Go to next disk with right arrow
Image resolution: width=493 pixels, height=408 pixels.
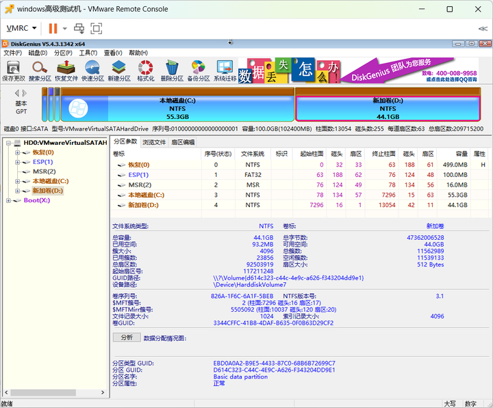(x=25, y=93)
